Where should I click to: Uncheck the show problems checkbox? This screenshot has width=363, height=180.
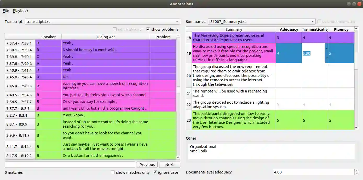tap(148, 29)
